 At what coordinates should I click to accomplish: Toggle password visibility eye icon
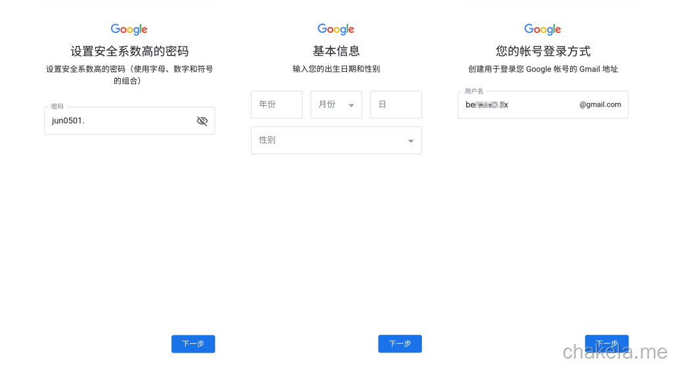pyautogui.click(x=202, y=121)
